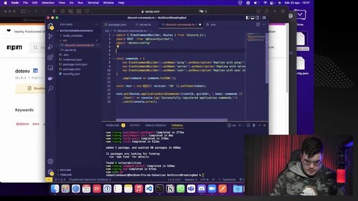358x201 pixels.
Task: Open the Manage gear icon
Action: 50,172
